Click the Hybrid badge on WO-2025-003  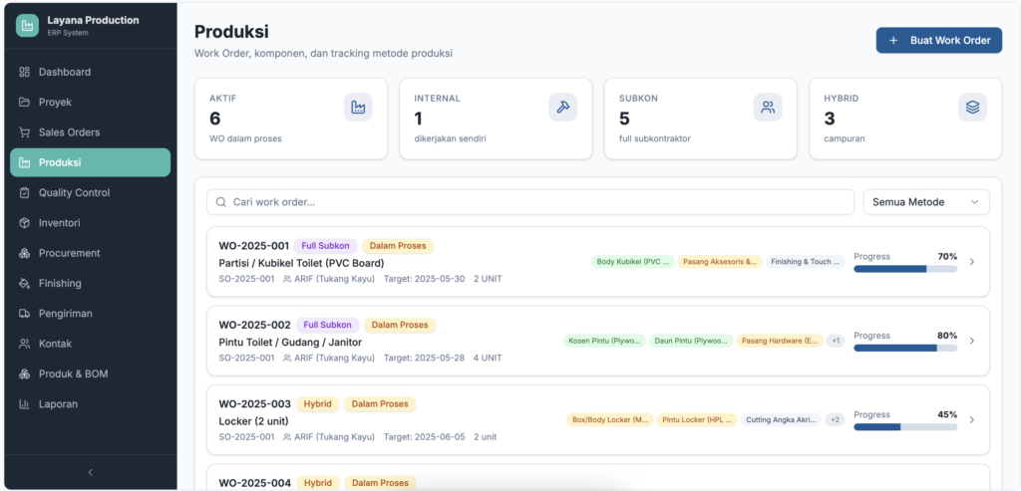coord(318,404)
